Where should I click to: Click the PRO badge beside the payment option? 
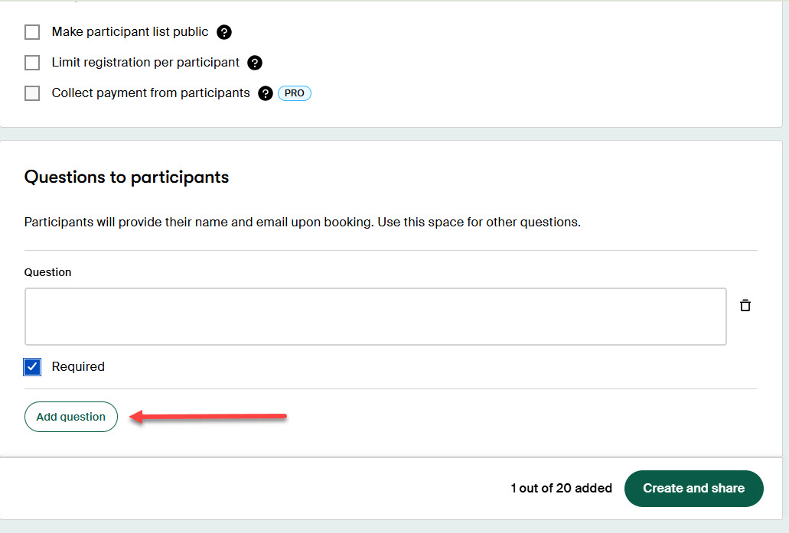pos(293,93)
